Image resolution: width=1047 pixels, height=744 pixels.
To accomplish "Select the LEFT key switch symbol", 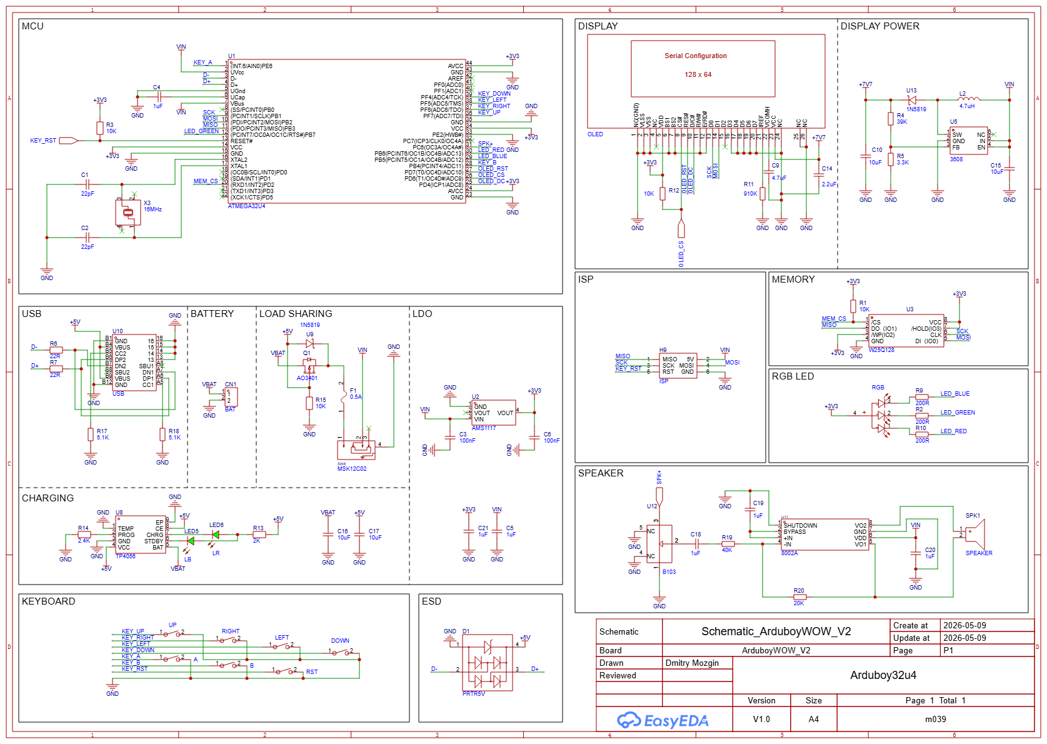I will pyautogui.click(x=282, y=646).
